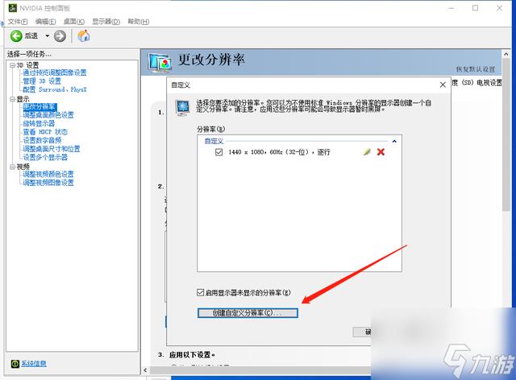Open the 显示器(D) menu
The height and width of the screenshot is (380, 516).
[106, 22]
